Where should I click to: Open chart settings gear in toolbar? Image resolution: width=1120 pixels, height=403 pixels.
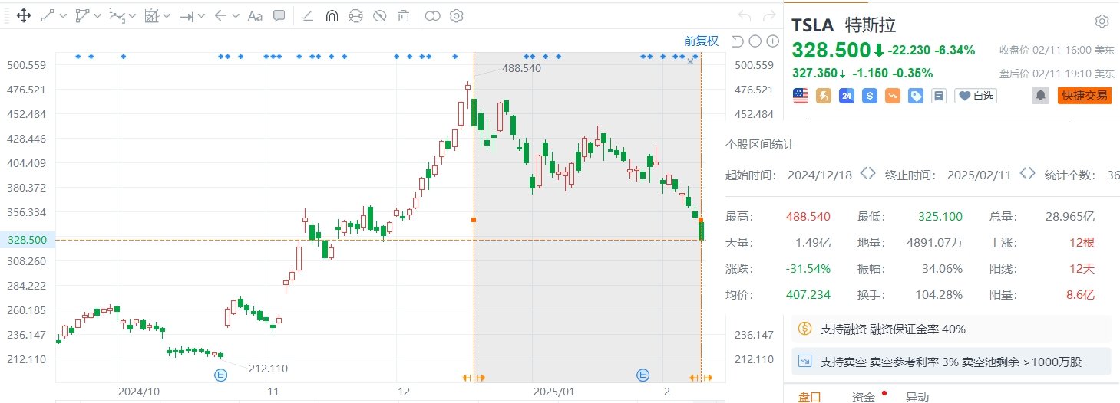coord(456,15)
